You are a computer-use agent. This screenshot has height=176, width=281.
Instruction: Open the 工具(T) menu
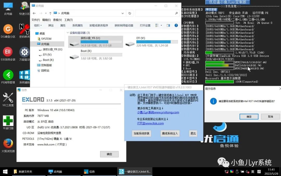tap(68, 20)
